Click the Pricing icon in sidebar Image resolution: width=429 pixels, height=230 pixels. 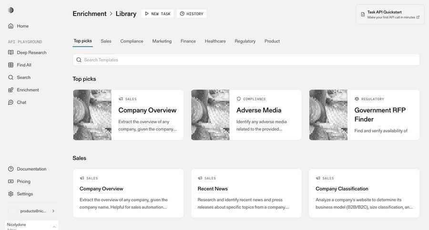(x=11, y=182)
